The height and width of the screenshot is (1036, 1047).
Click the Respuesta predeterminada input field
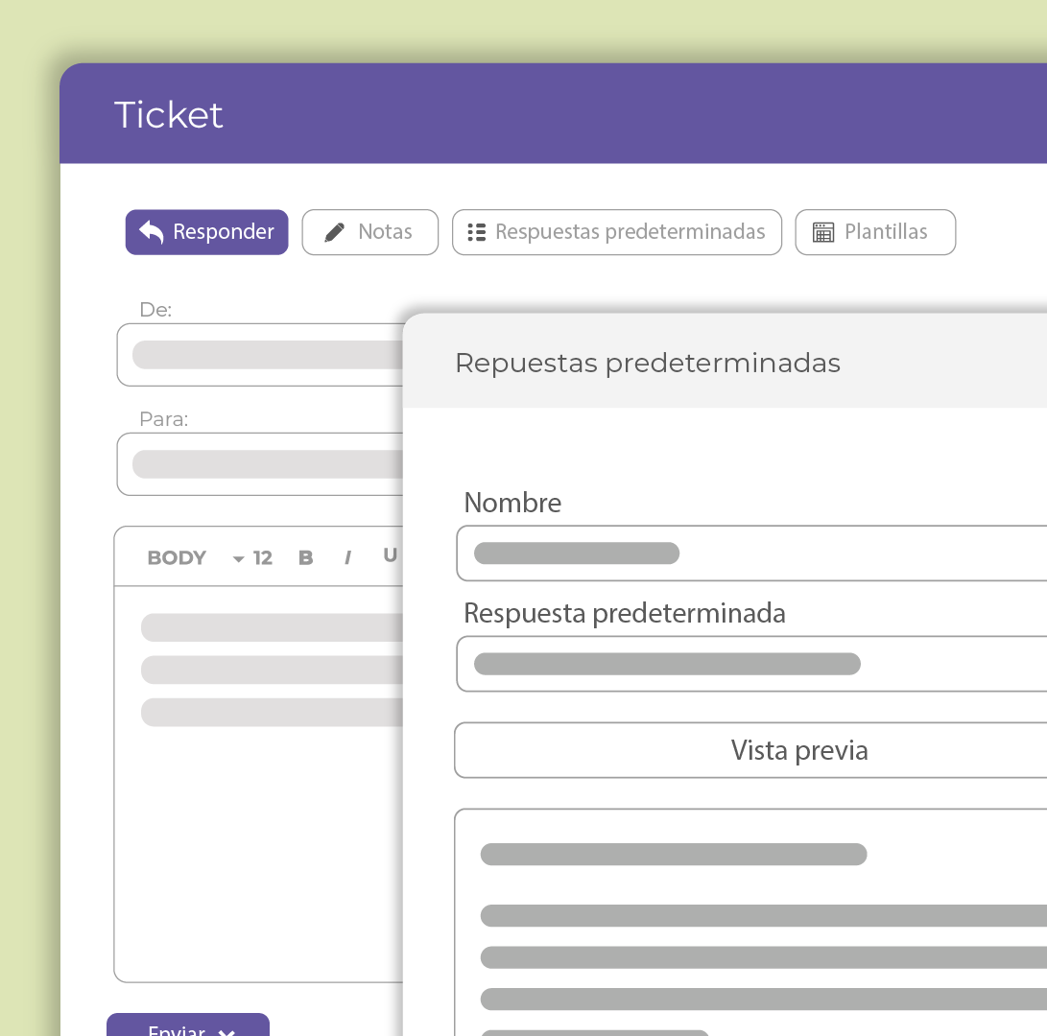click(x=751, y=664)
